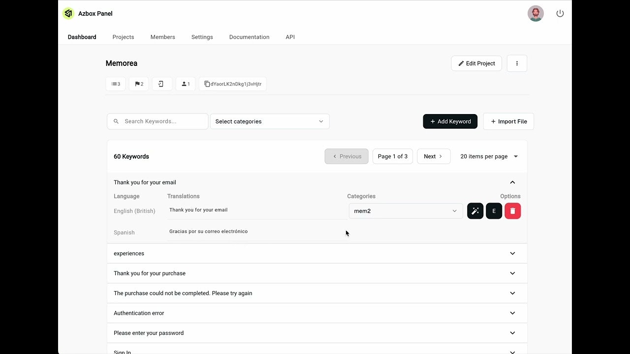Switch to the API tab

tap(290, 37)
